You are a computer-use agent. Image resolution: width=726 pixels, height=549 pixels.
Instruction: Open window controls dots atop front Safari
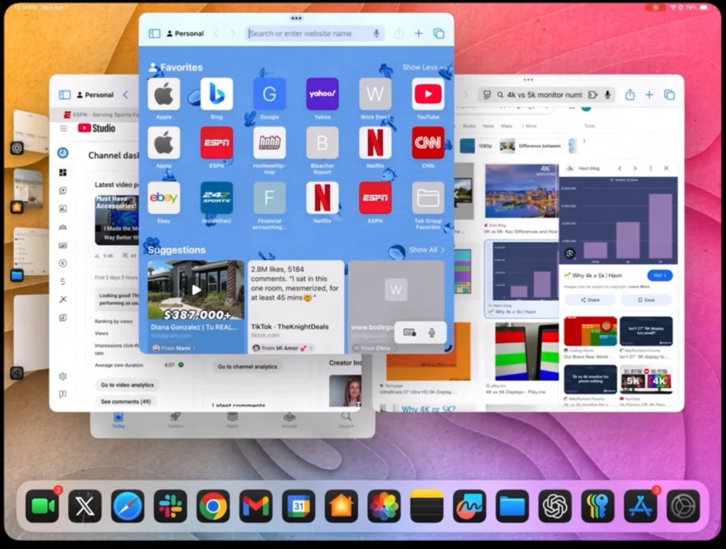296,18
